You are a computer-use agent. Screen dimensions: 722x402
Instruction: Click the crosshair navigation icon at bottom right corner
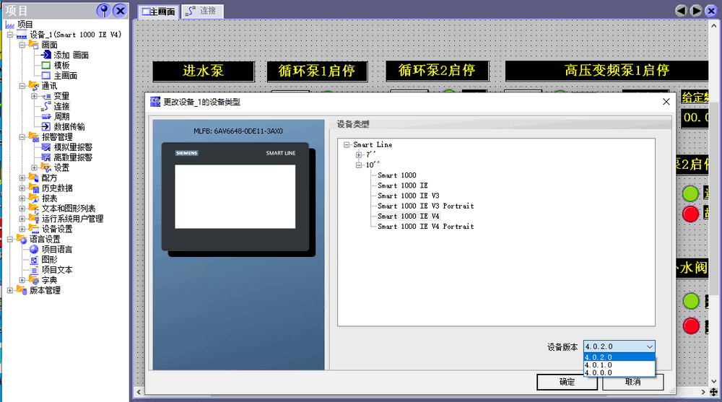click(x=714, y=392)
